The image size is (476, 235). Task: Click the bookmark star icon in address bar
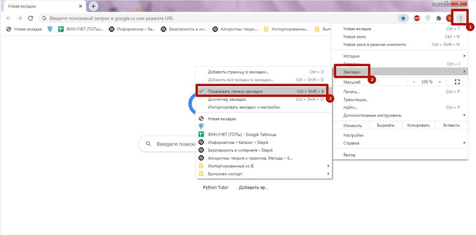coord(403,18)
